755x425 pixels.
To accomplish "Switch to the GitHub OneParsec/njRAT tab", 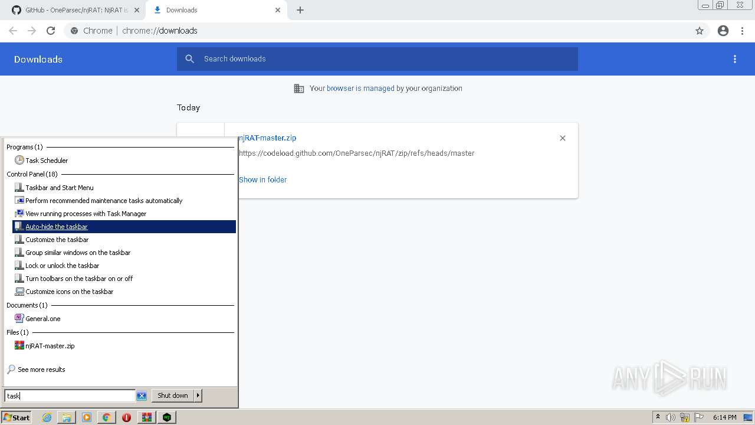I will (x=75, y=10).
